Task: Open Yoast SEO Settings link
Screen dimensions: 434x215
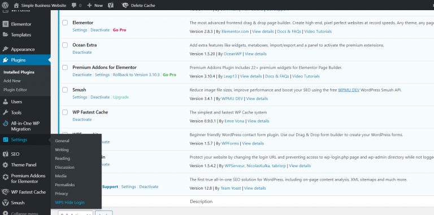Action: (x=128, y=187)
